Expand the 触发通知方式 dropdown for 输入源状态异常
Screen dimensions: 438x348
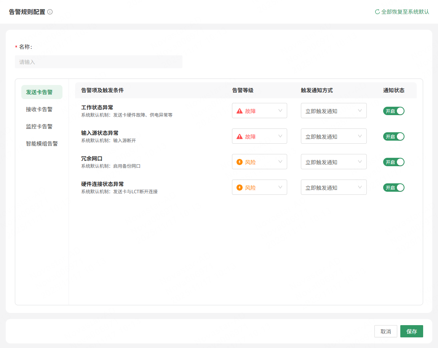click(334, 136)
